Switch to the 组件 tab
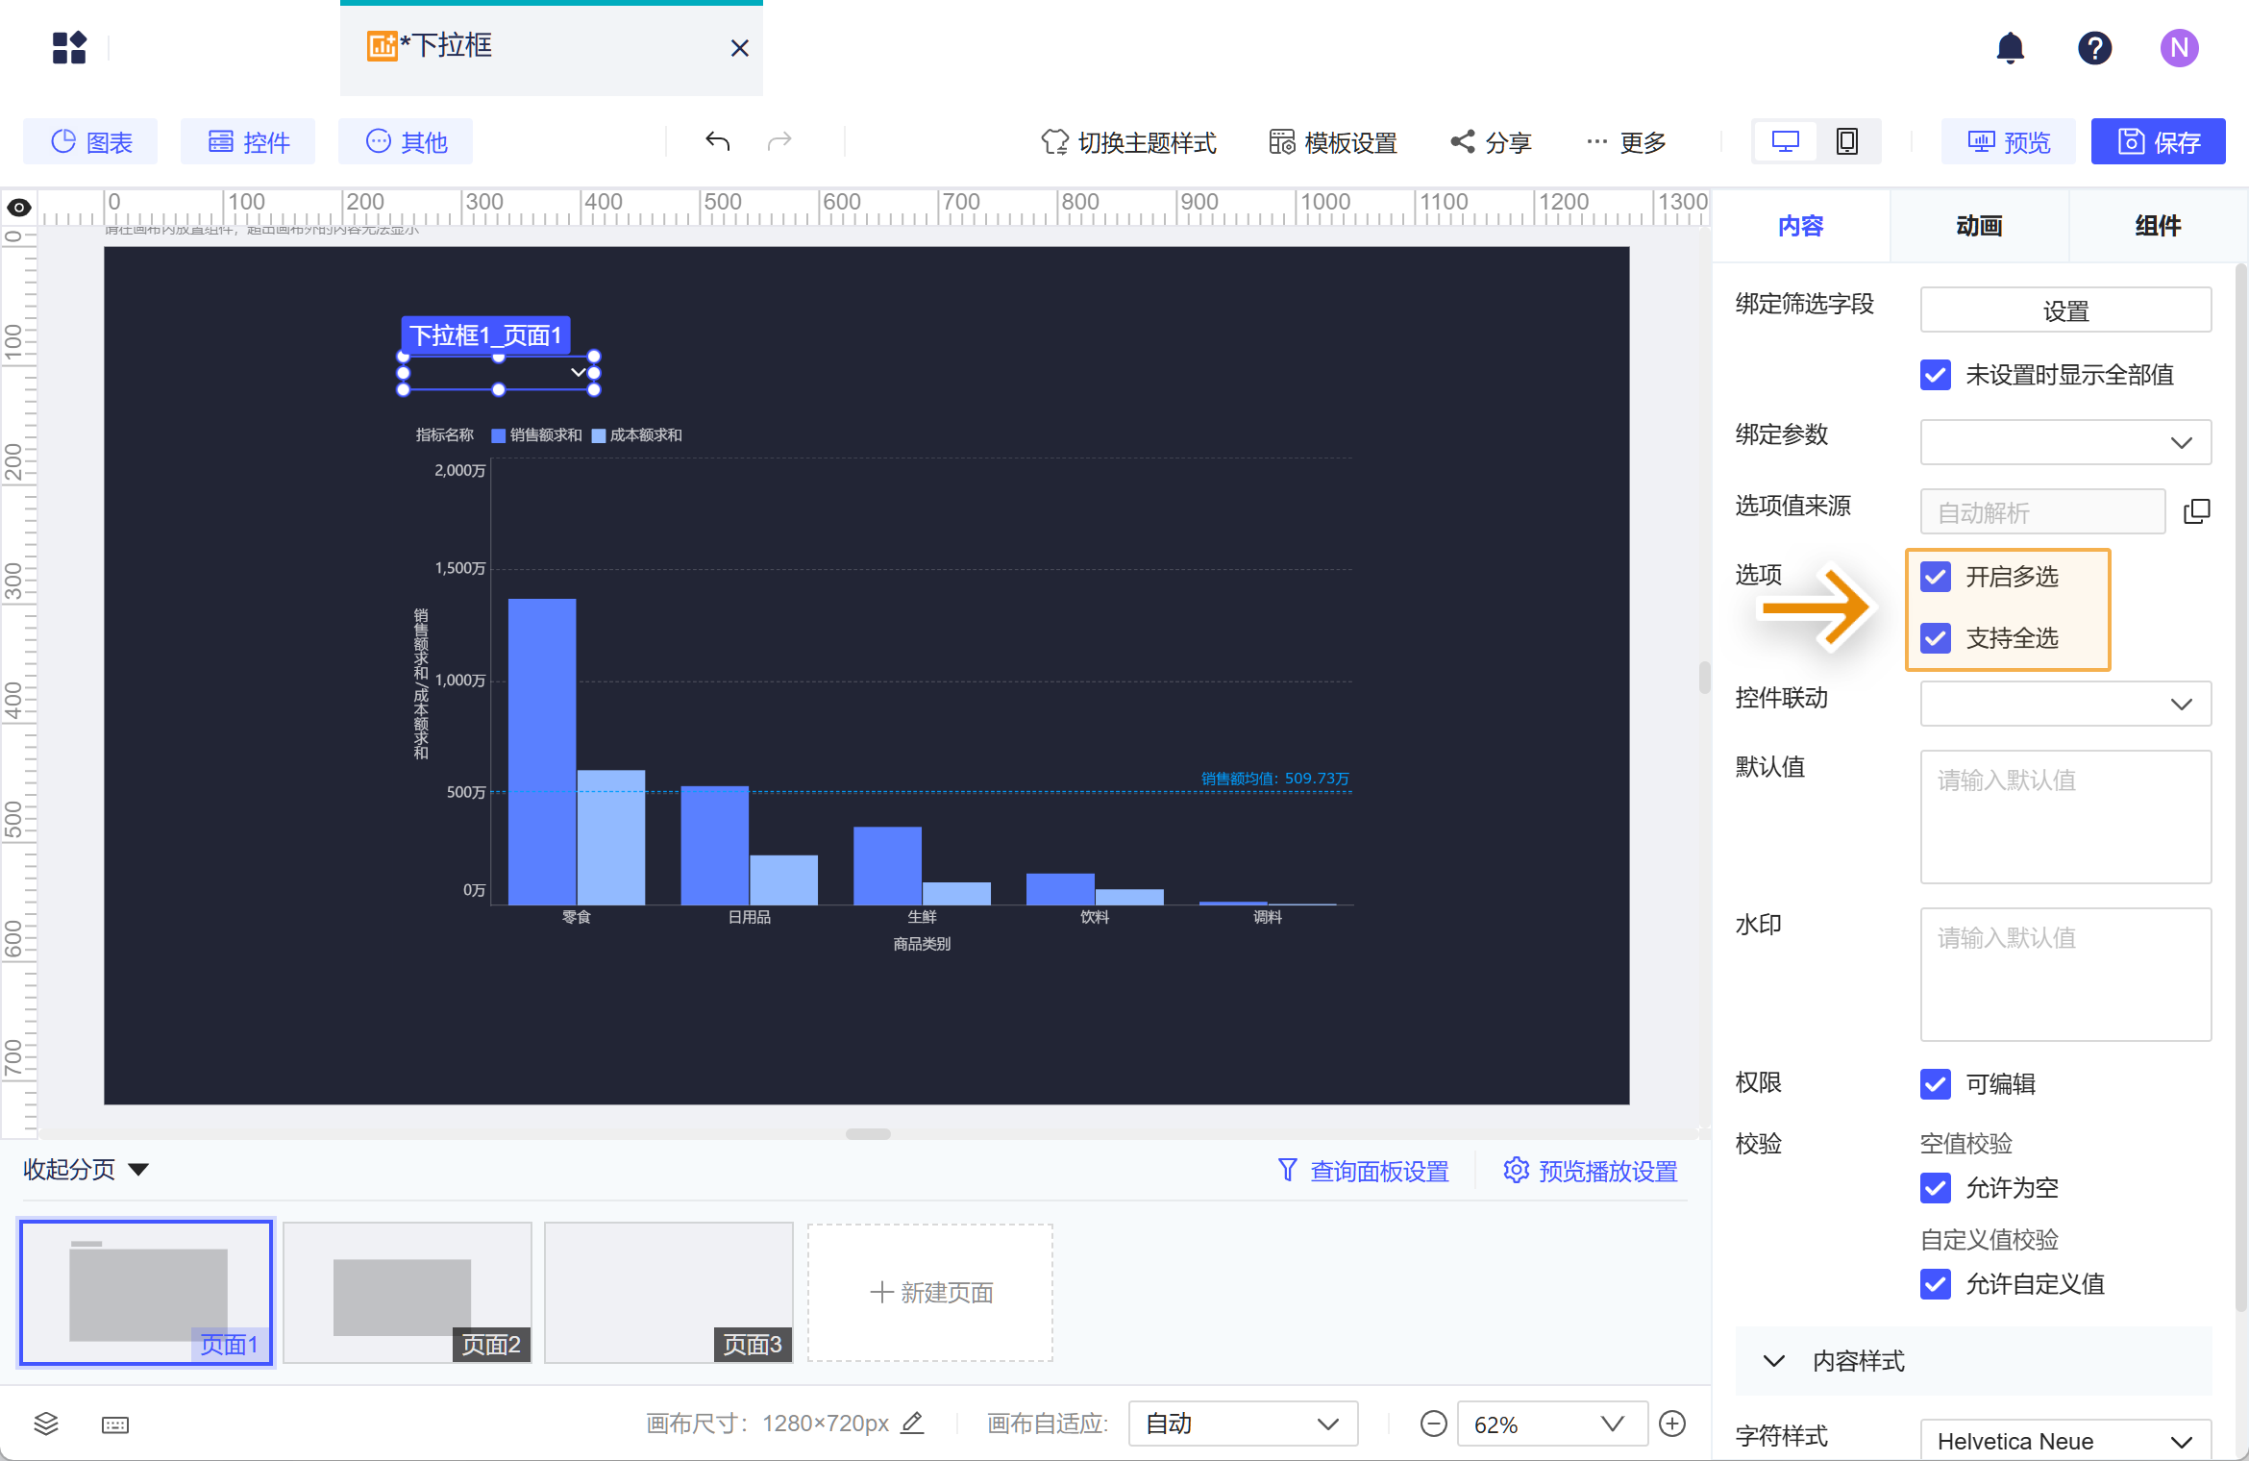The height and width of the screenshot is (1461, 2249). tap(2158, 226)
